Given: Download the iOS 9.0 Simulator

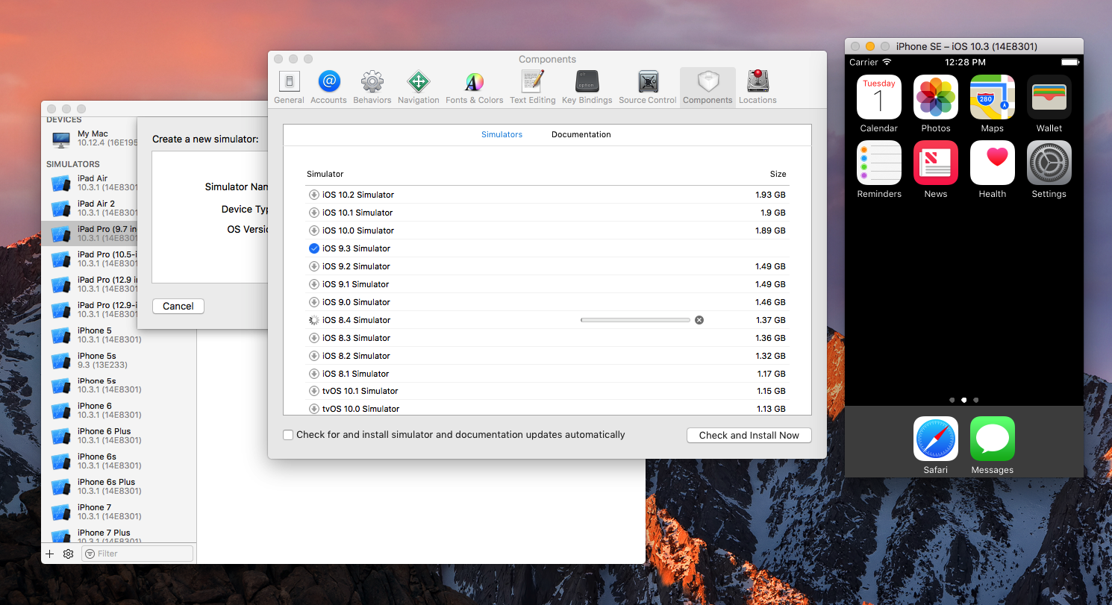Looking at the screenshot, I should (x=313, y=302).
